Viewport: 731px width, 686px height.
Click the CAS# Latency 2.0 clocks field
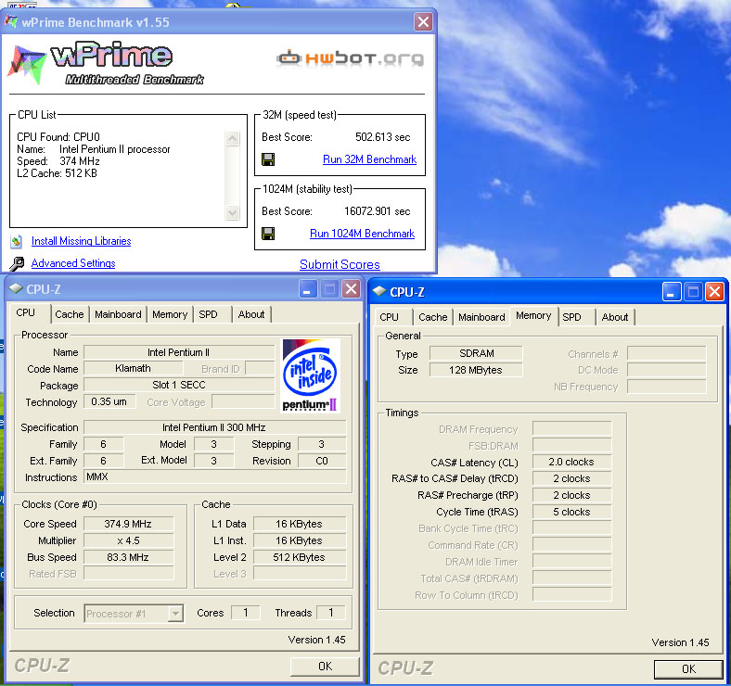571,462
